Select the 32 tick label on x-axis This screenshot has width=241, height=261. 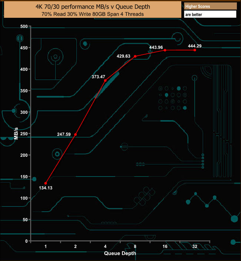point(195,247)
